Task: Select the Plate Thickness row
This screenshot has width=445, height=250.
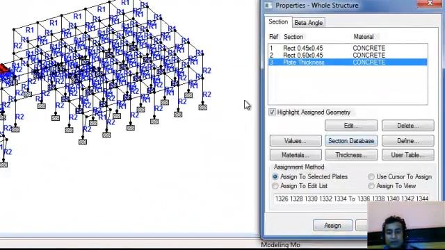Action: (348, 62)
